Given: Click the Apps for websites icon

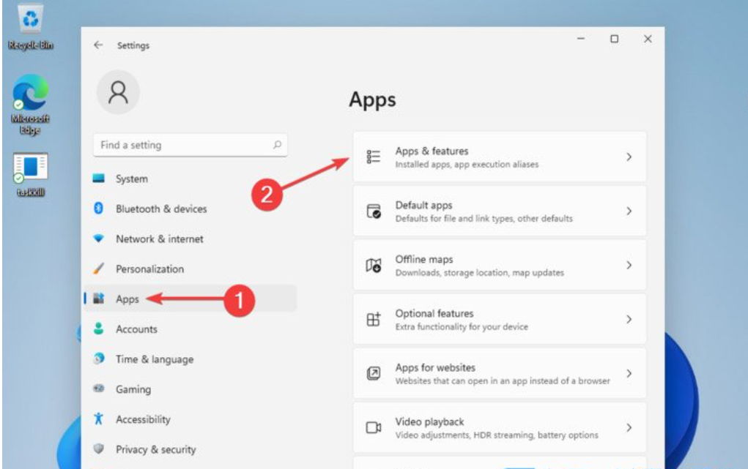Looking at the screenshot, I should coord(374,374).
